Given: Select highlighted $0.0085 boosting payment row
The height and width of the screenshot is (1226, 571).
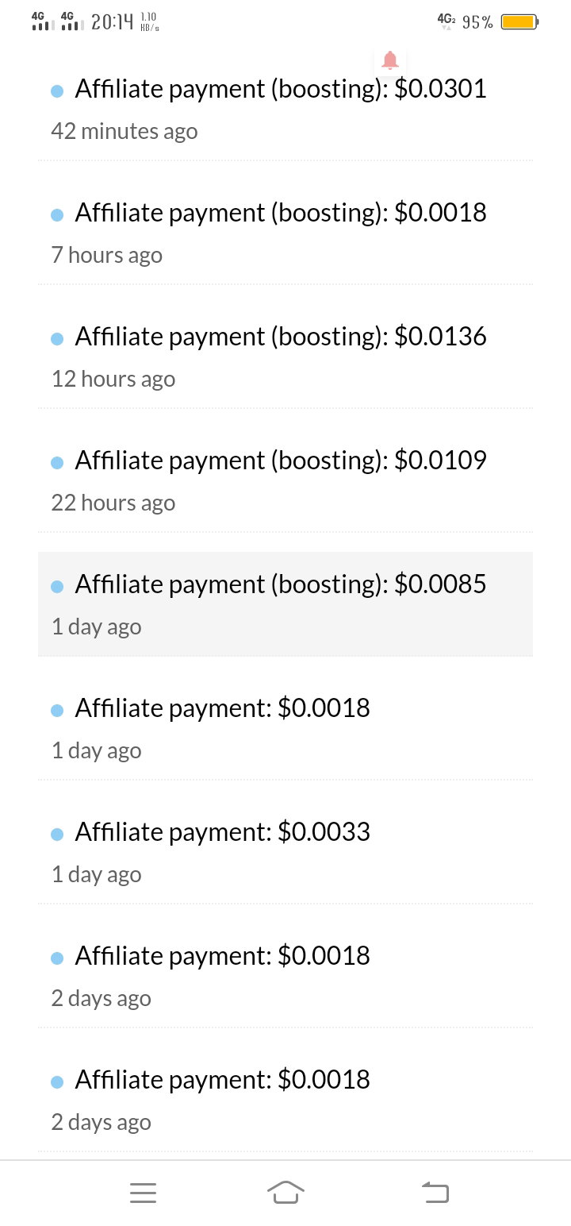Looking at the screenshot, I should (x=285, y=604).
